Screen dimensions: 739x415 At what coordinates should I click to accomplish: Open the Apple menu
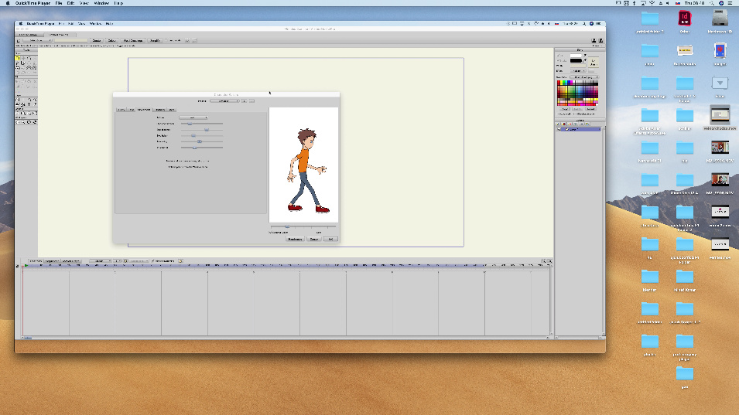pos(8,3)
